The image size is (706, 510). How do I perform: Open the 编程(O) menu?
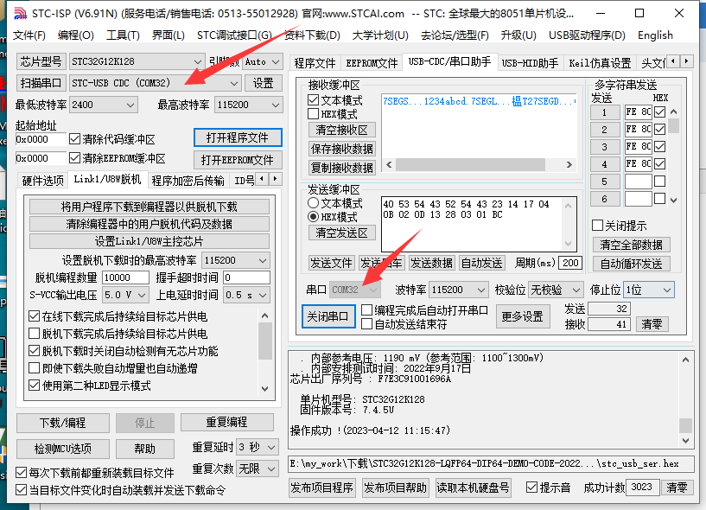(x=76, y=35)
